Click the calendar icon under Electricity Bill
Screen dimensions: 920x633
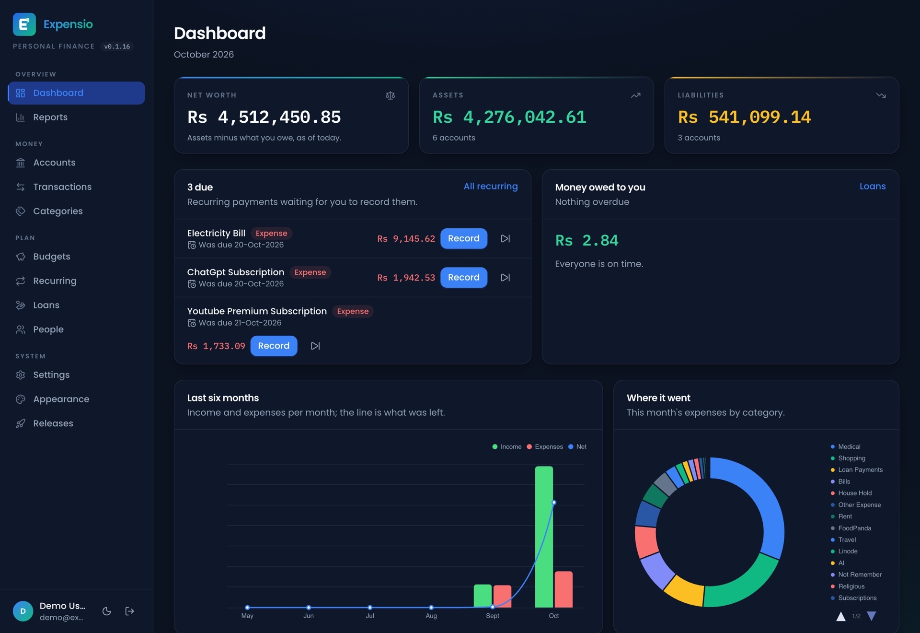click(x=192, y=245)
